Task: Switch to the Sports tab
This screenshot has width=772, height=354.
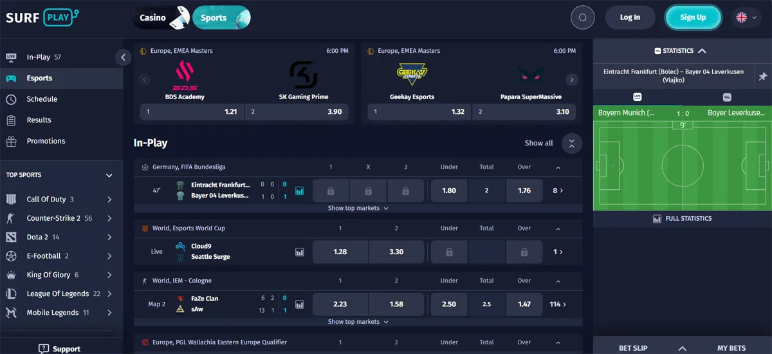Action: [221, 17]
